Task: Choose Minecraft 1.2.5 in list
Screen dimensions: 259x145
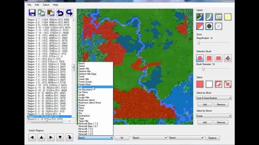Action: [96, 134]
